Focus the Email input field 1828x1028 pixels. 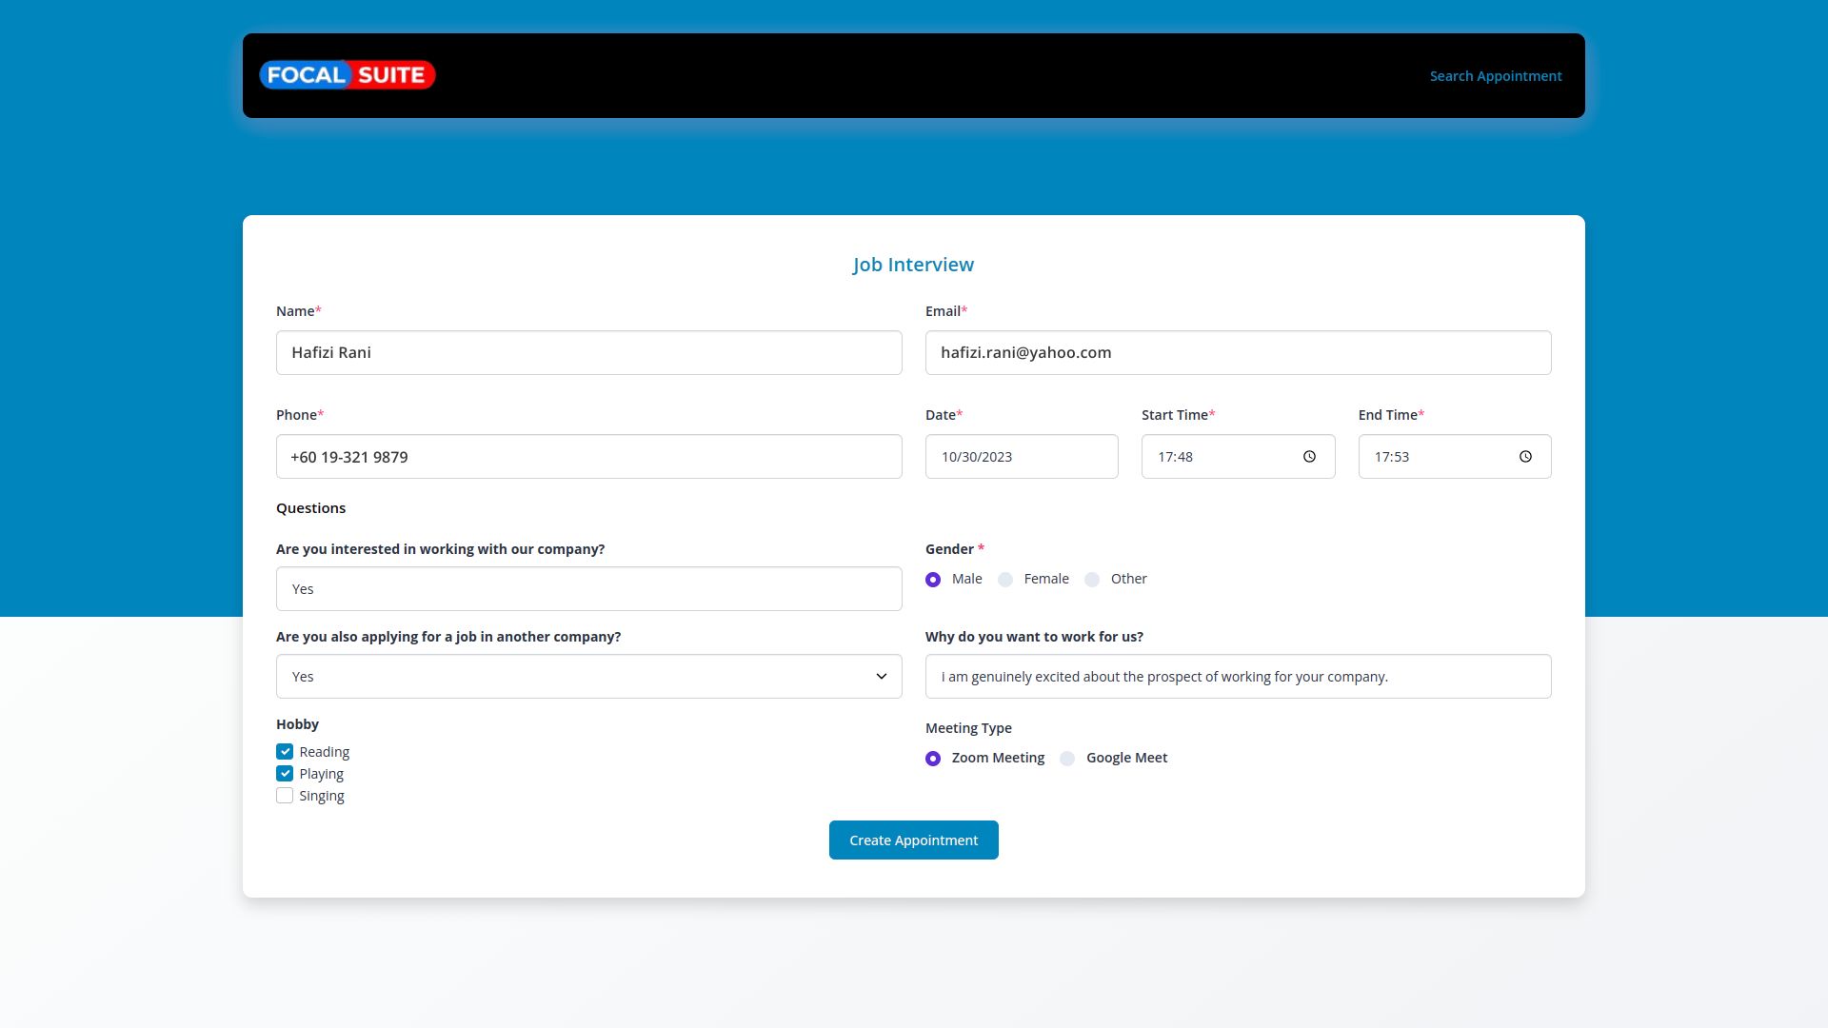pos(1238,353)
